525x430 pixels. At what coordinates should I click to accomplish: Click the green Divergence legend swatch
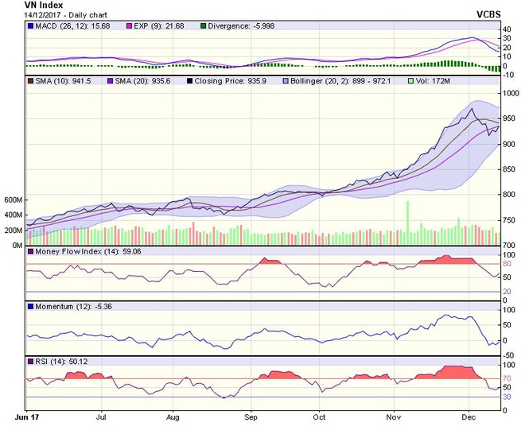click(202, 28)
